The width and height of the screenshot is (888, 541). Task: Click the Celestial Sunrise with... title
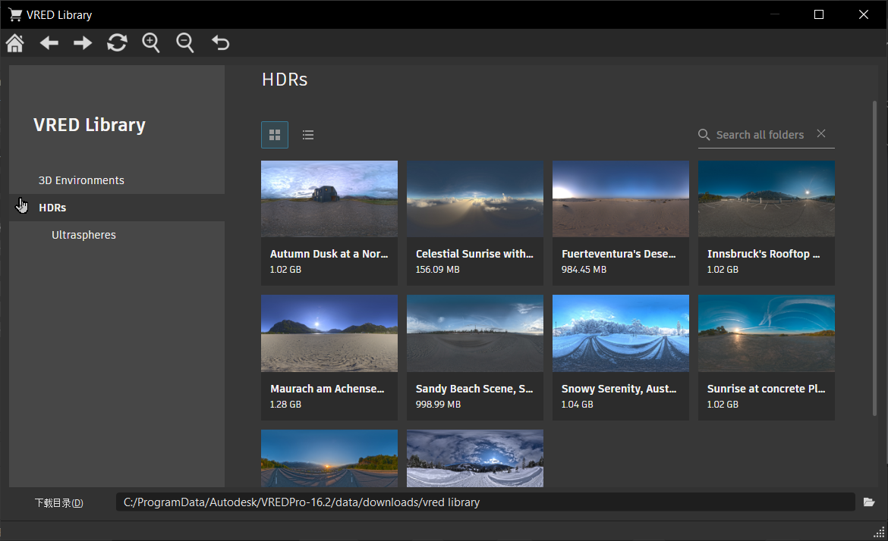click(x=474, y=254)
